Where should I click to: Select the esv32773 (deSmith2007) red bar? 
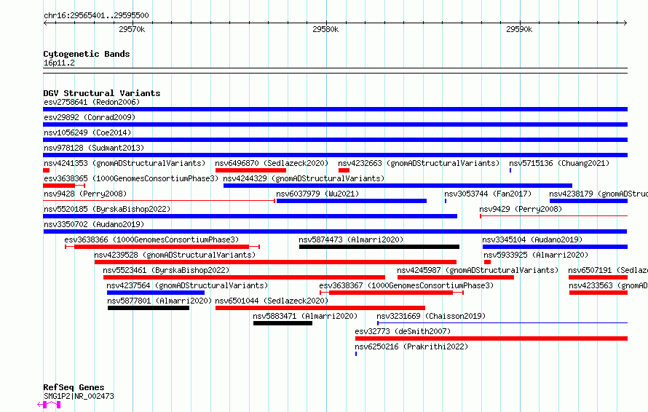[x=491, y=338]
